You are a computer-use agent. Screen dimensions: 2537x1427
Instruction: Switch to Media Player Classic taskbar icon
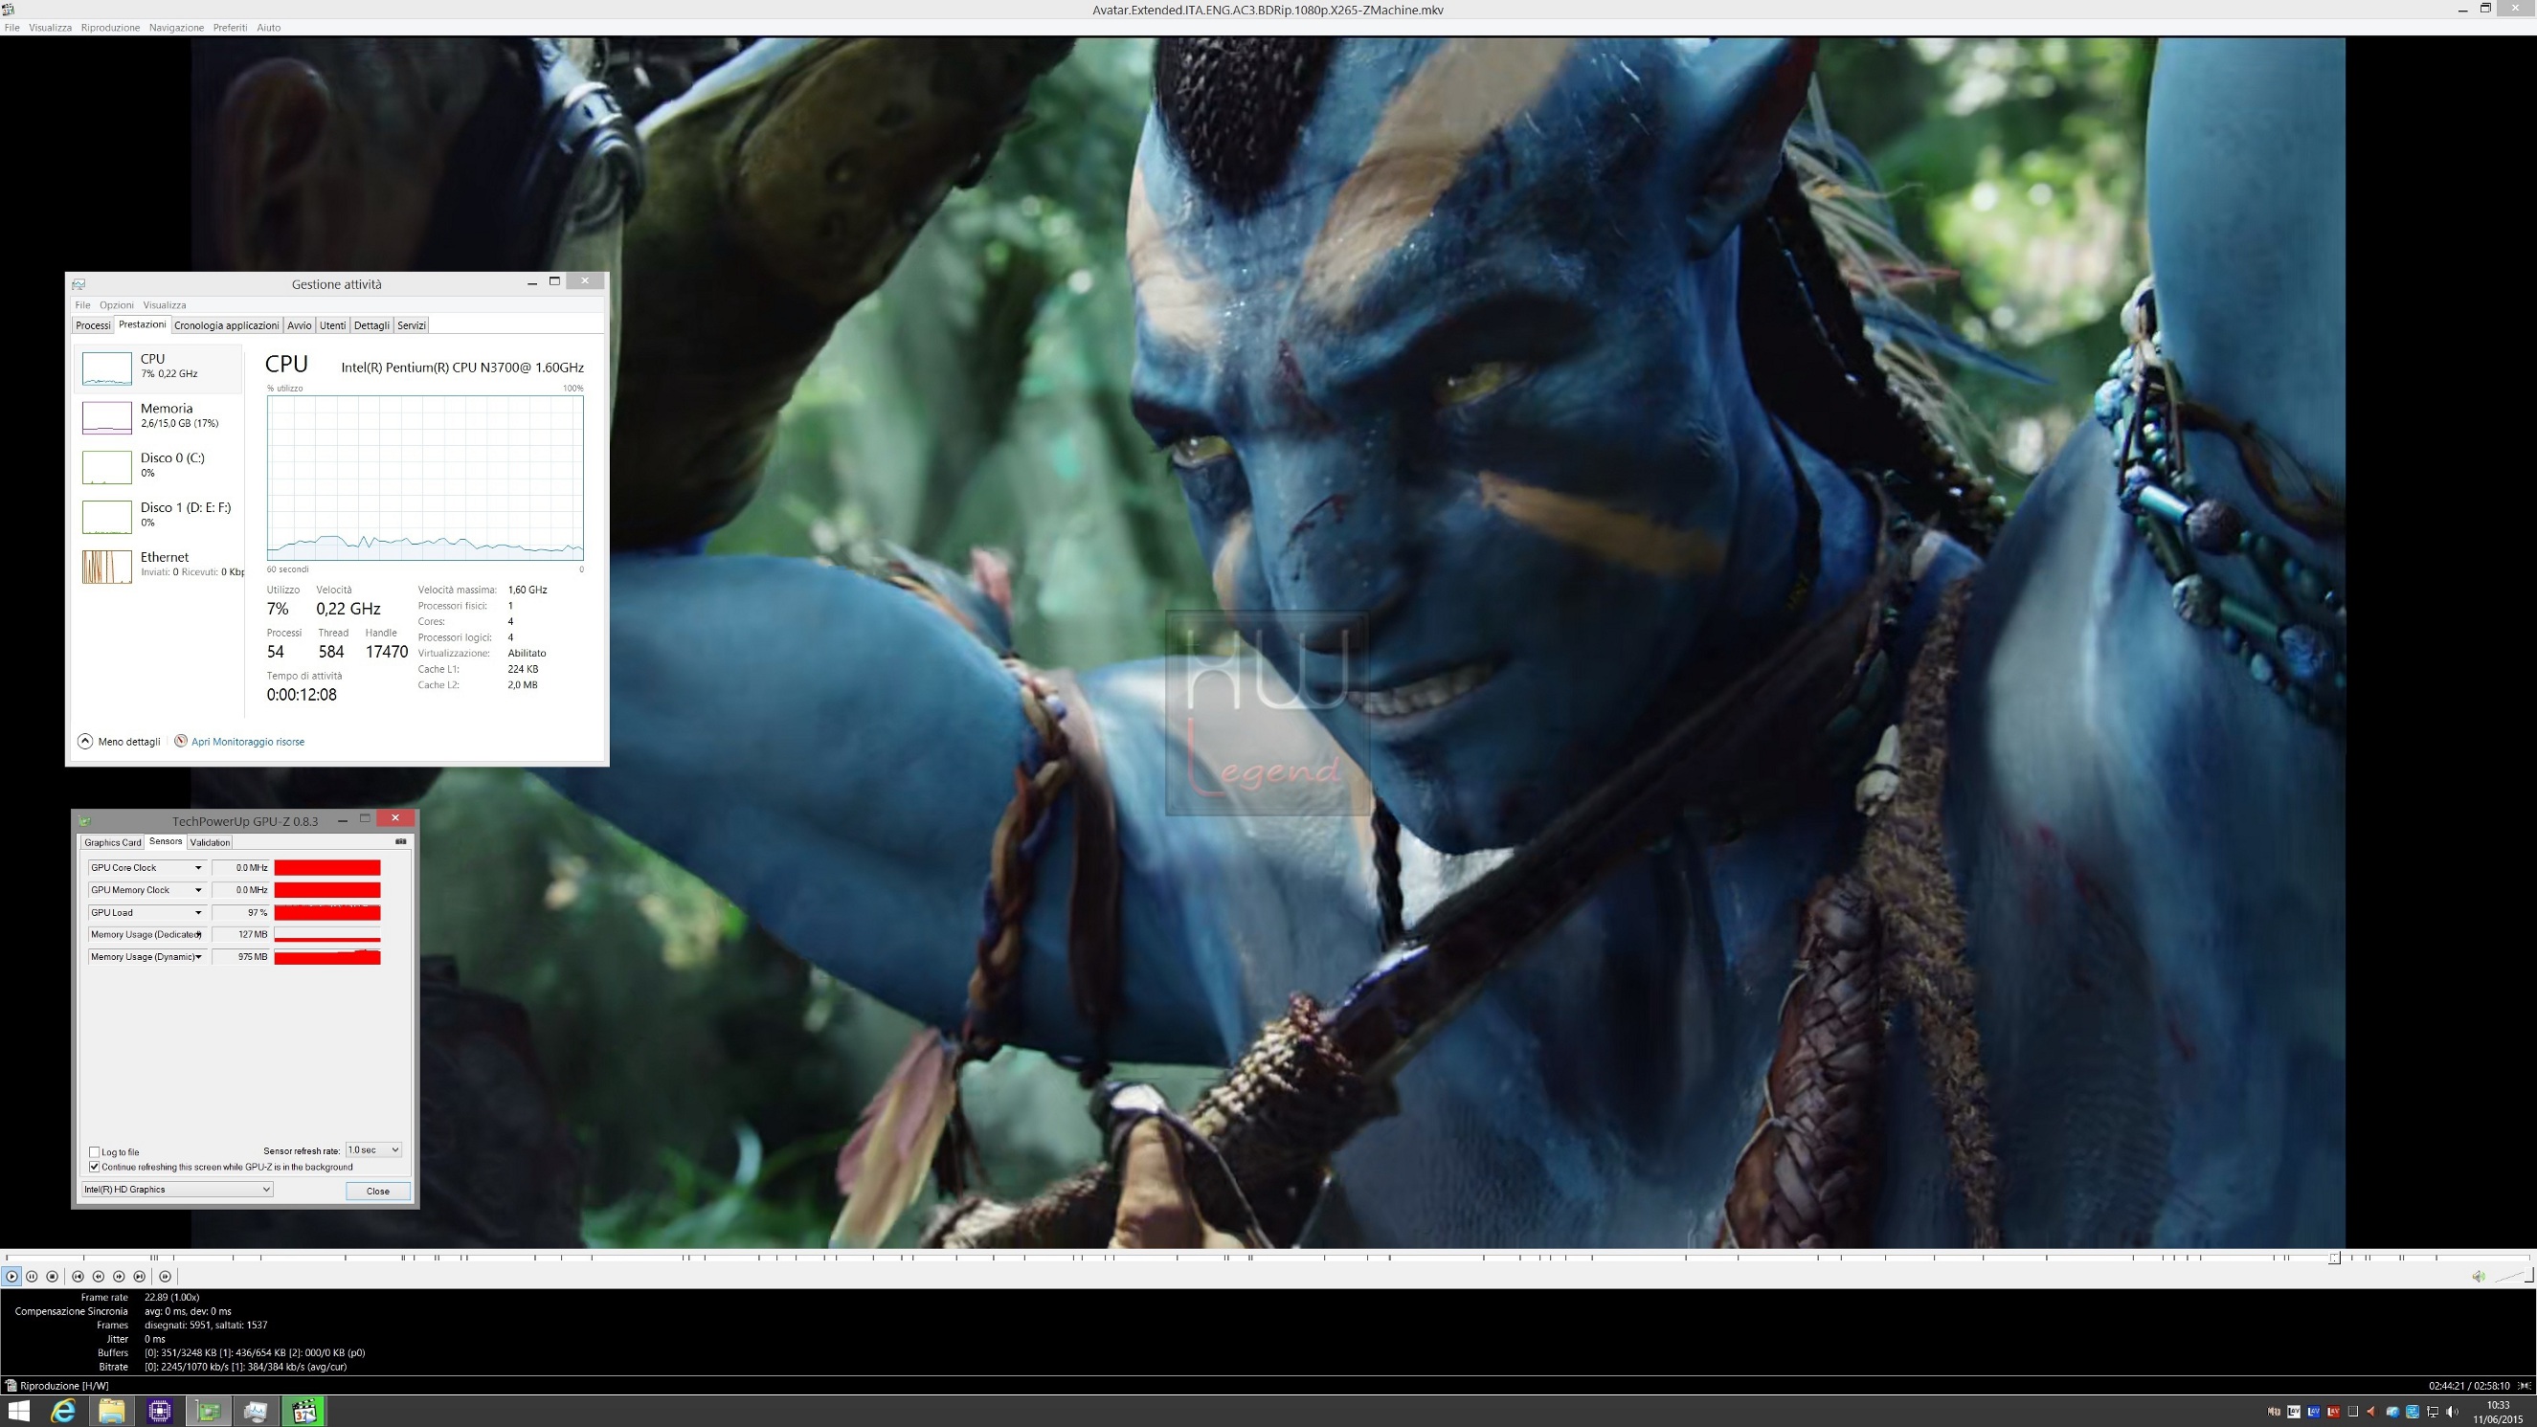pyautogui.click(x=304, y=1412)
